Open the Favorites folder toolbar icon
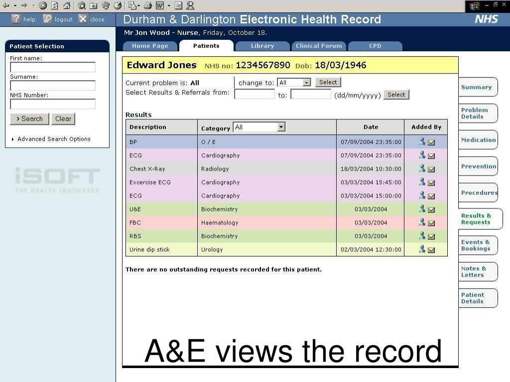 (x=94, y=5)
